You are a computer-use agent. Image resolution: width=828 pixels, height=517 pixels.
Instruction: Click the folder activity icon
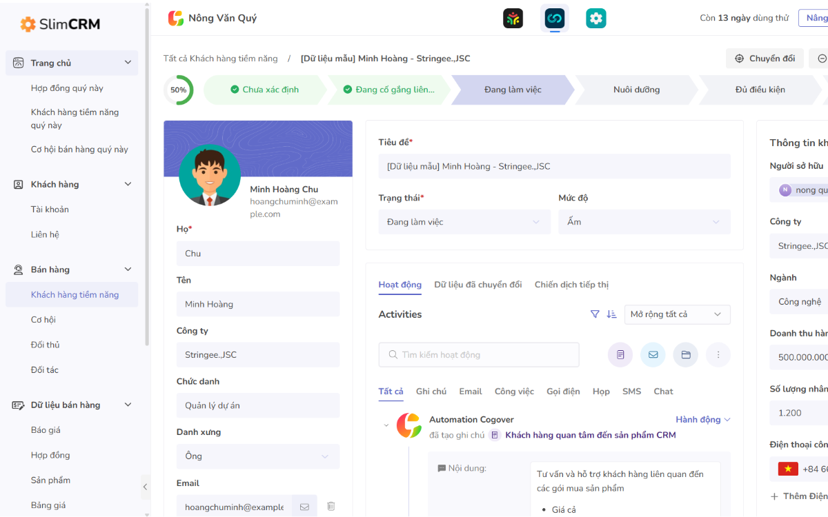(x=686, y=355)
